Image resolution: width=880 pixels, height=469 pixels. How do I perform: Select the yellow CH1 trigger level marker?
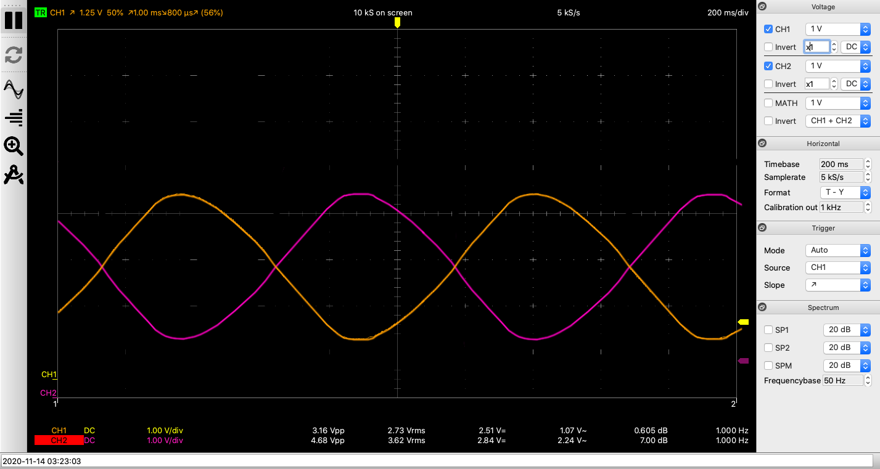[743, 322]
